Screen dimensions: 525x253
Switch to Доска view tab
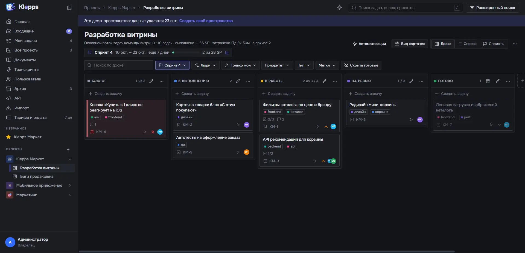click(x=443, y=44)
